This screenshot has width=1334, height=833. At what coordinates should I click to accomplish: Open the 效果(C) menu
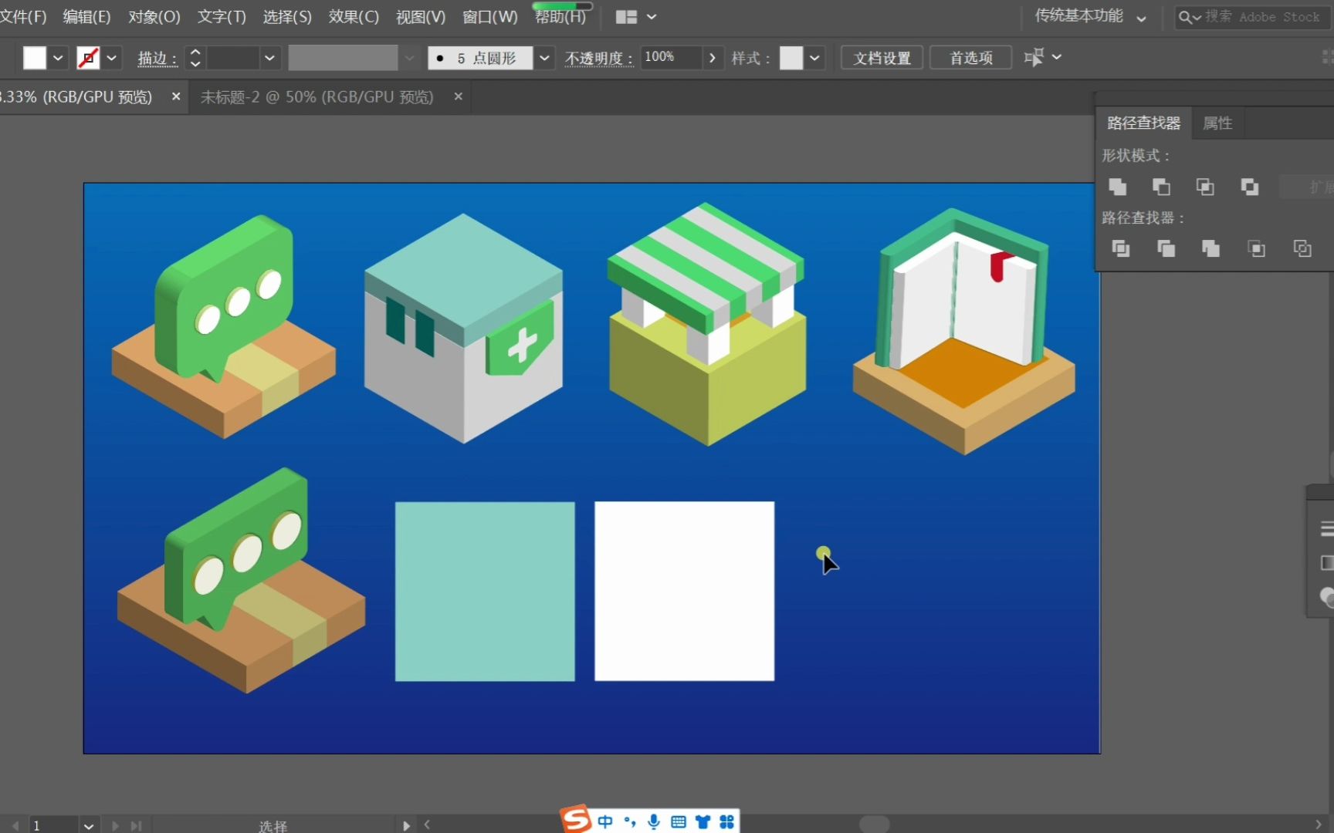[354, 17]
